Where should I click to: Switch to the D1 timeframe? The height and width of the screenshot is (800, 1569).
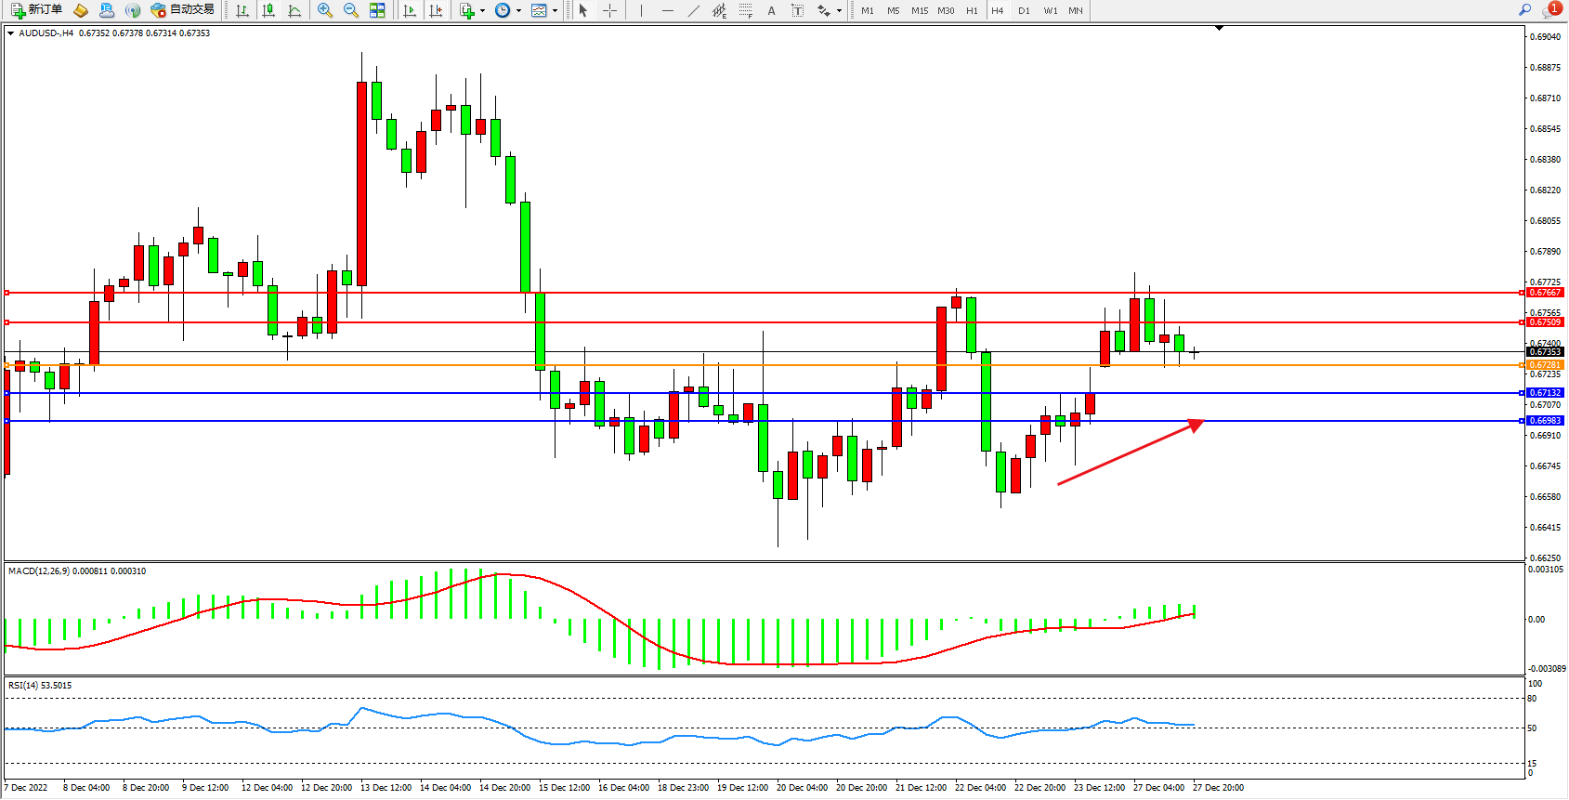coord(1024,11)
